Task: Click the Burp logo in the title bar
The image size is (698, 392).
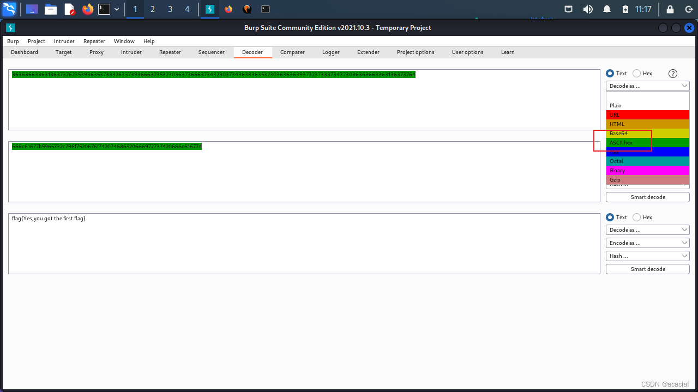Action: coord(10,28)
